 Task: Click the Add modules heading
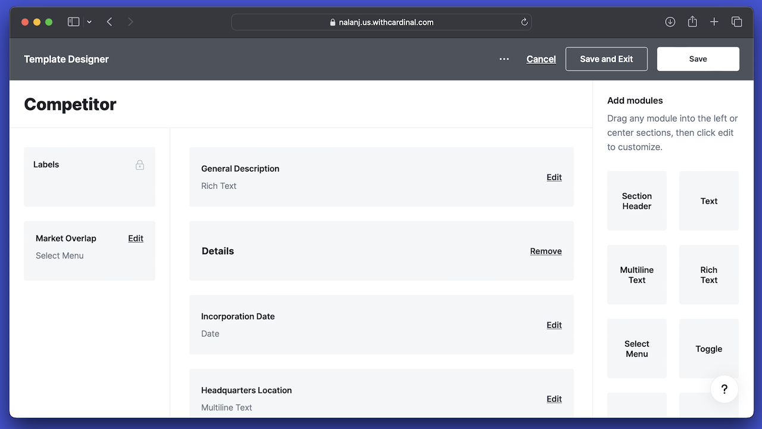click(x=635, y=101)
